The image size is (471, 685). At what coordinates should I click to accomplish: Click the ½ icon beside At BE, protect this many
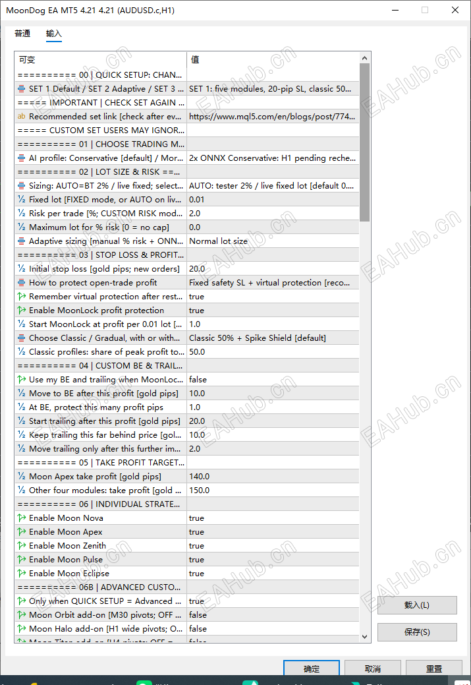point(21,407)
